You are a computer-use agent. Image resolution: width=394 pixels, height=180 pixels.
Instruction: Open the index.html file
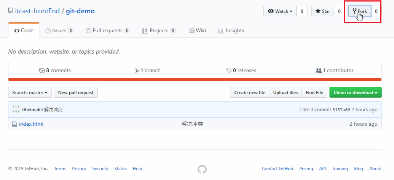coord(31,124)
